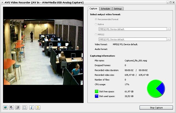Select the Capture tab

(x=94, y=9)
